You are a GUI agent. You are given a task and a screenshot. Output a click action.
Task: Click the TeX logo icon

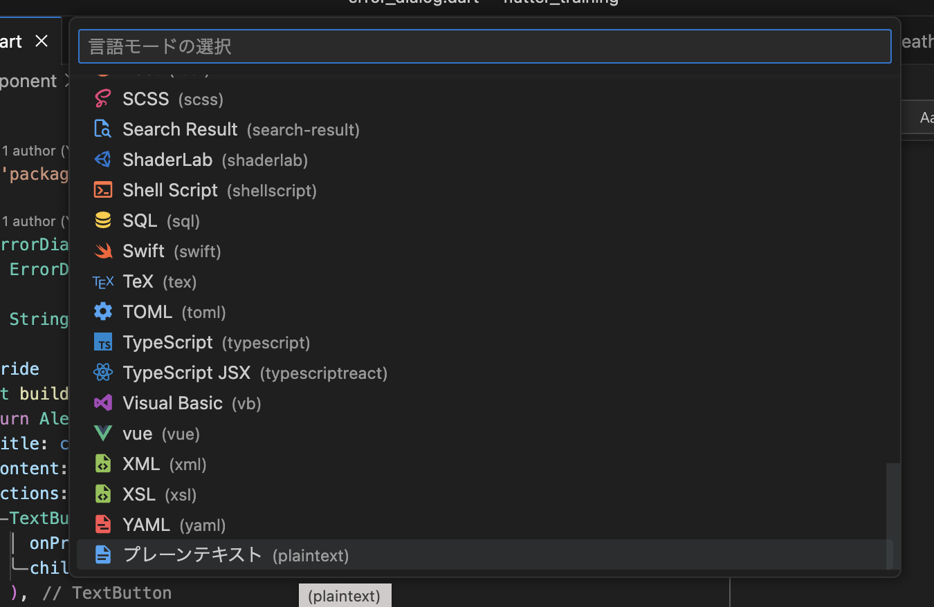click(103, 282)
